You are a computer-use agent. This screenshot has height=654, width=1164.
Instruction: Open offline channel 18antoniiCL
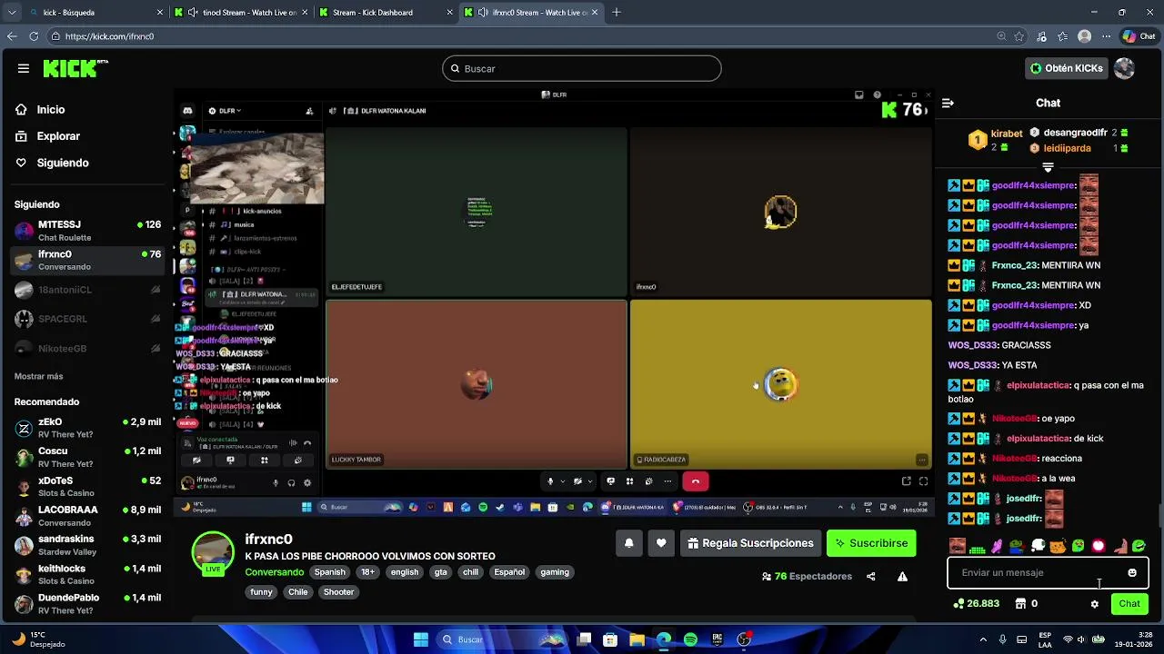88,290
